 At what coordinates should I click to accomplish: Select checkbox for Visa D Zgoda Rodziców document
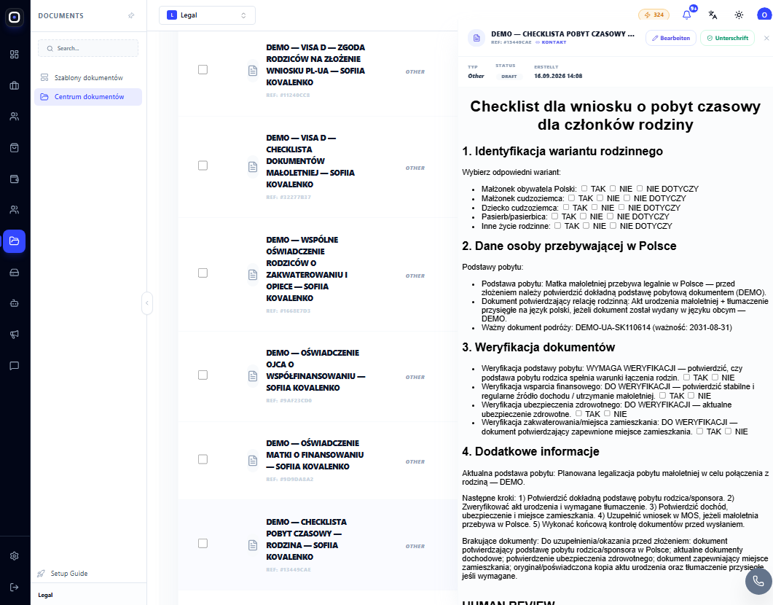pyautogui.click(x=203, y=69)
